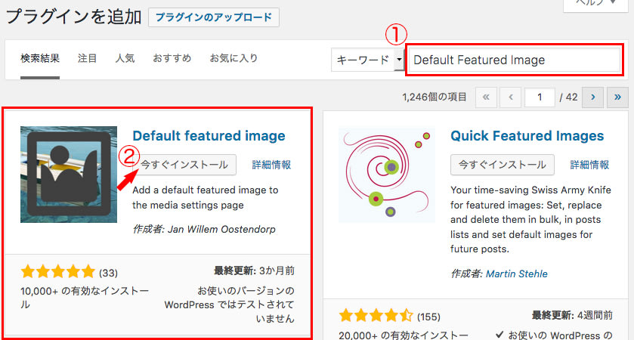Image resolution: width=634 pixels, height=340 pixels.
Task: Expand the キーワード search type dropdown
Action: click(x=367, y=60)
